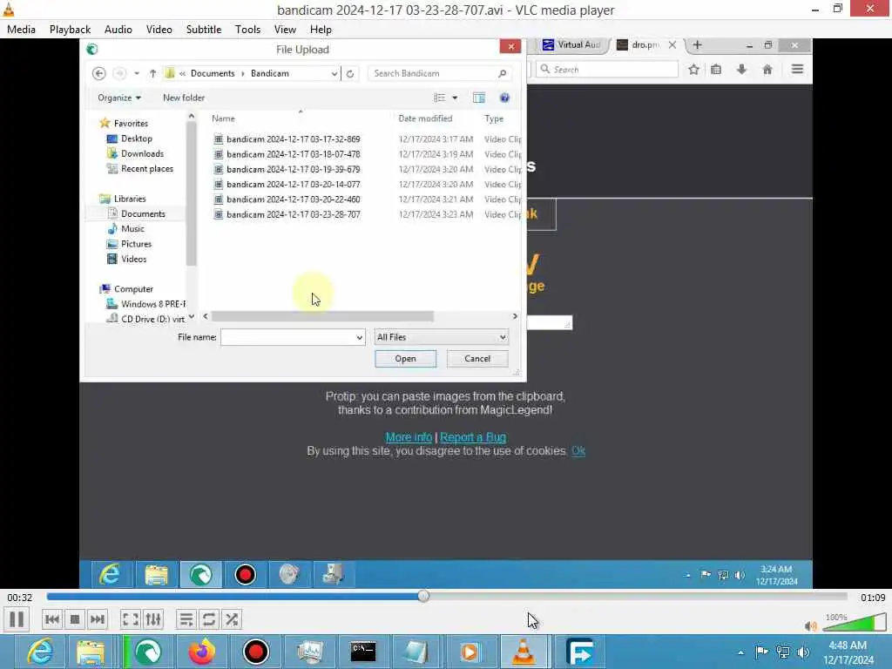Open the system tray volume icon
The image size is (892, 669).
(803, 652)
